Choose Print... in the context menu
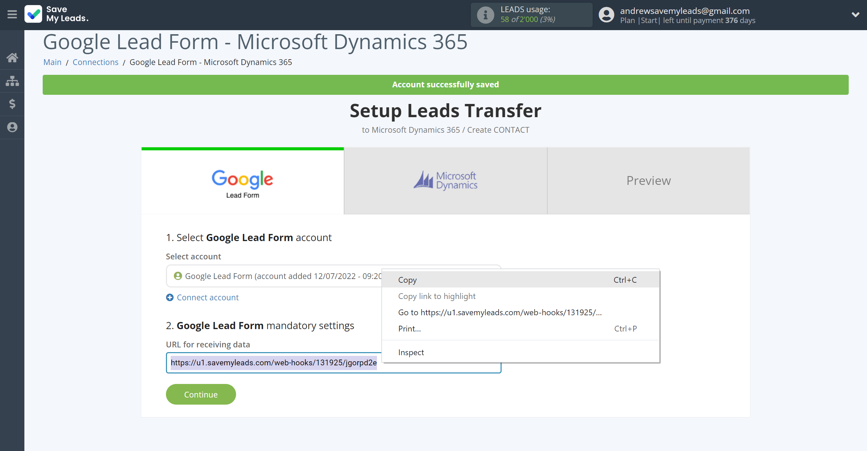 tap(521, 328)
